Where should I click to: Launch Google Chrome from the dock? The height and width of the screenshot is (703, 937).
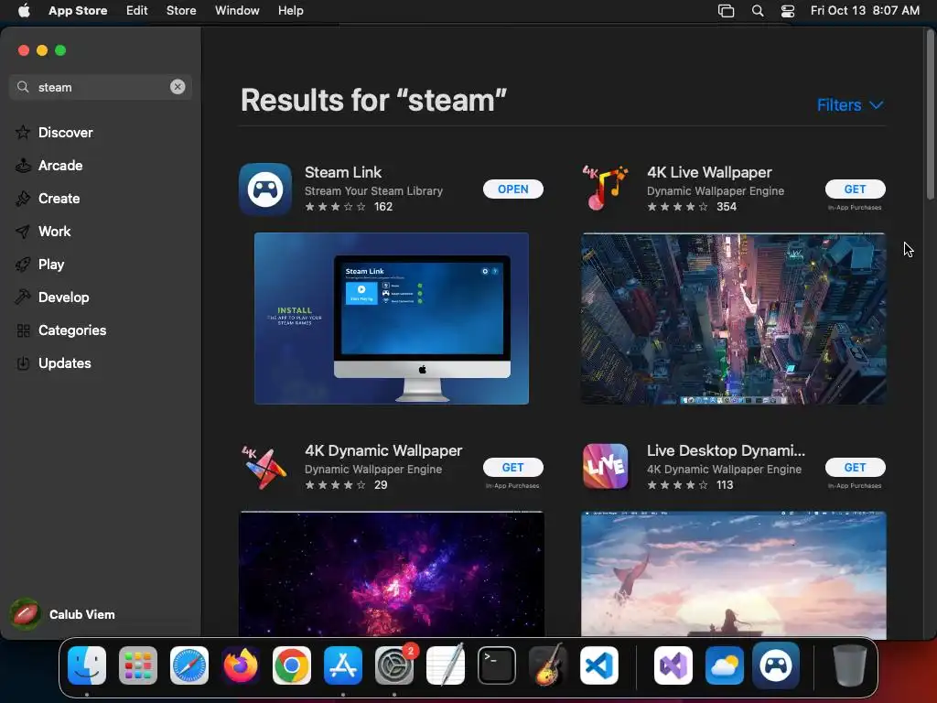click(292, 665)
